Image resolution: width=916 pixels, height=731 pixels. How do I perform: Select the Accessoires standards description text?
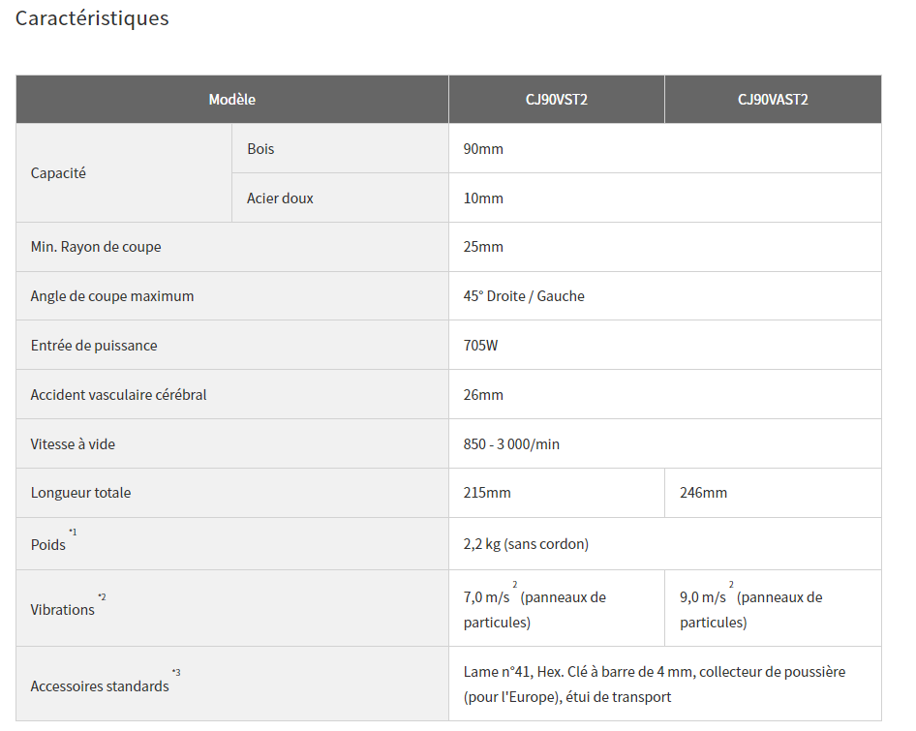(x=655, y=685)
